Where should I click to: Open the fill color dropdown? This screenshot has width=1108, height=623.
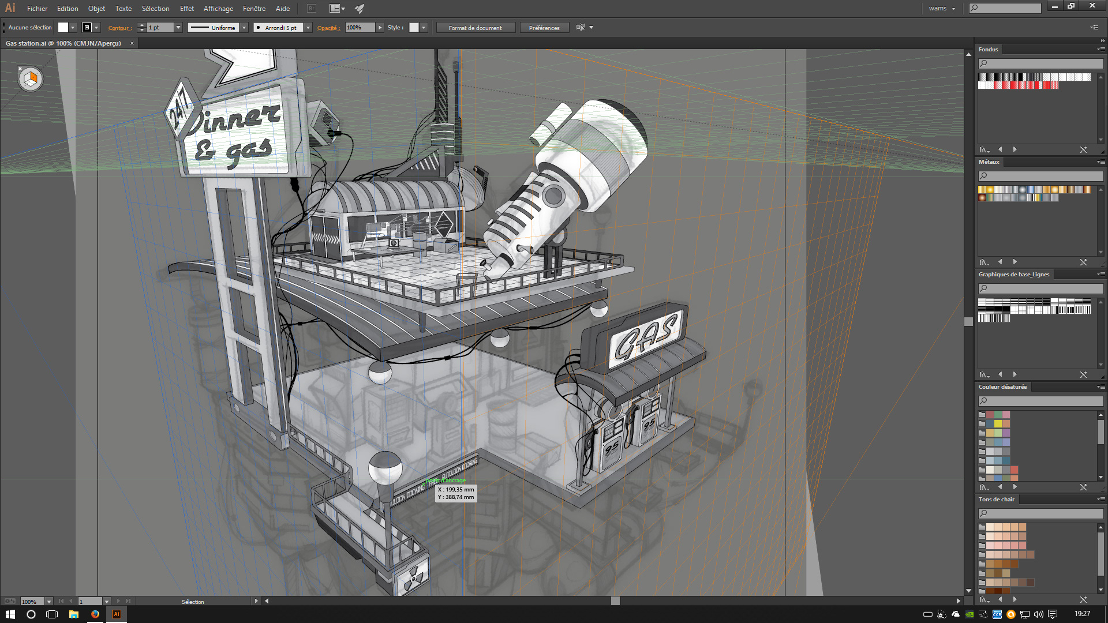[x=73, y=28]
